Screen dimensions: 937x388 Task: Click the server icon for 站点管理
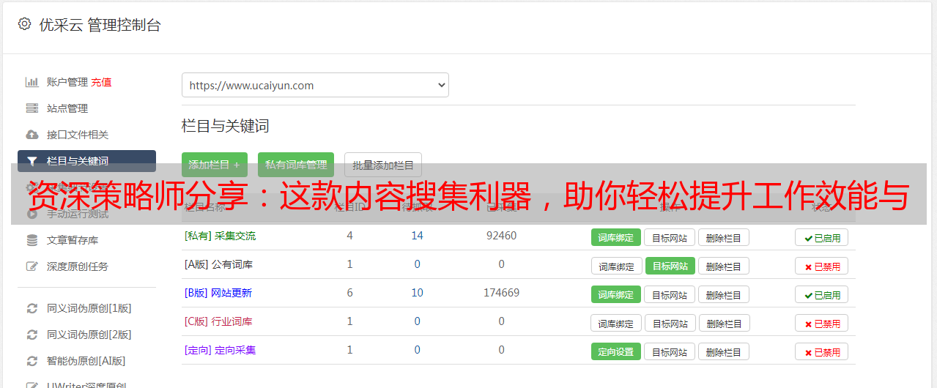point(32,108)
